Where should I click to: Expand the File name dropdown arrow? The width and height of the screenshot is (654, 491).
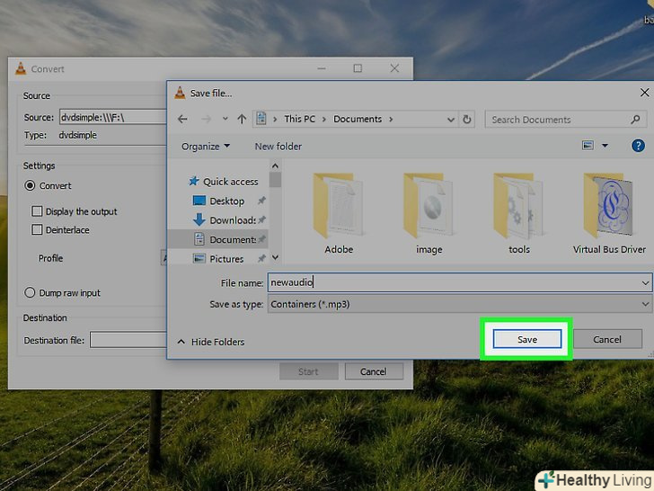point(645,283)
